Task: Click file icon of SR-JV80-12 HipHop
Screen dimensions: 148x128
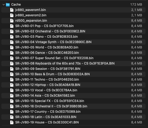Action: [x=12, y=85]
